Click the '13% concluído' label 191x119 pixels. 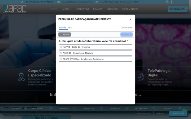click(126, 28)
